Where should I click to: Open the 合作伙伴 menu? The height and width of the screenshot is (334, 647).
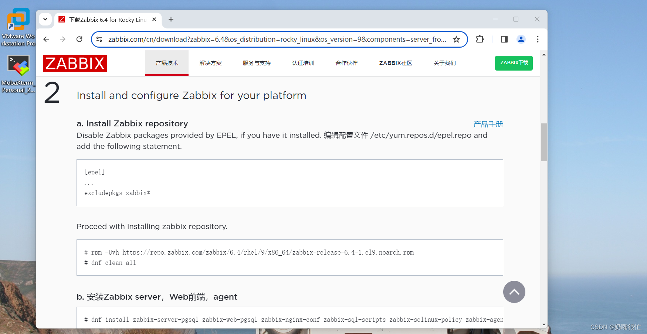(x=346, y=63)
